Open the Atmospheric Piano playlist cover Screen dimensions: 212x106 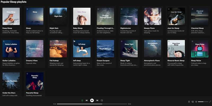(153, 49)
